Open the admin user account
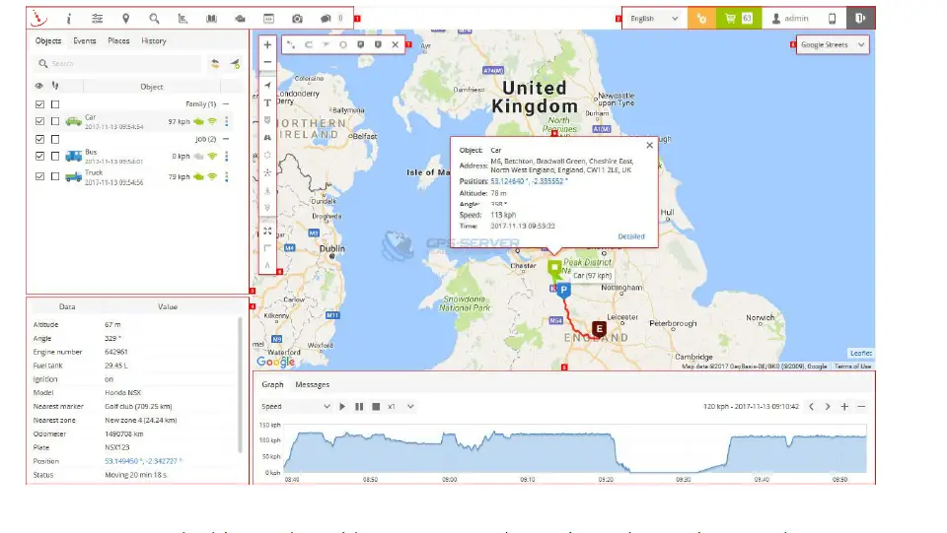Image resolution: width=947 pixels, height=533 pixels. coord(790,18)
